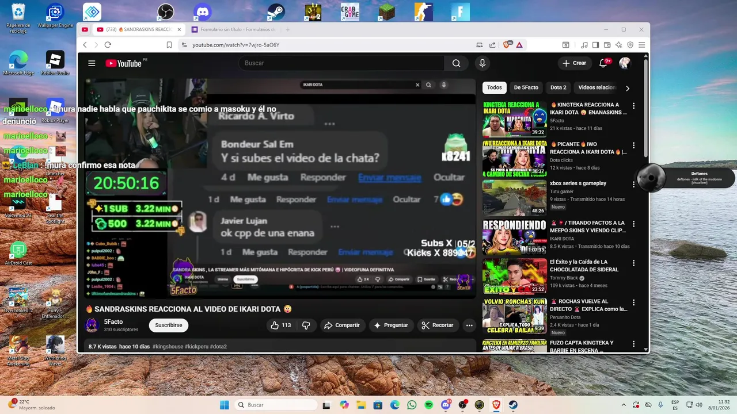Open the Brave main menu
Viewport: 737px width, 414px height.
click(x=641, y=45)
